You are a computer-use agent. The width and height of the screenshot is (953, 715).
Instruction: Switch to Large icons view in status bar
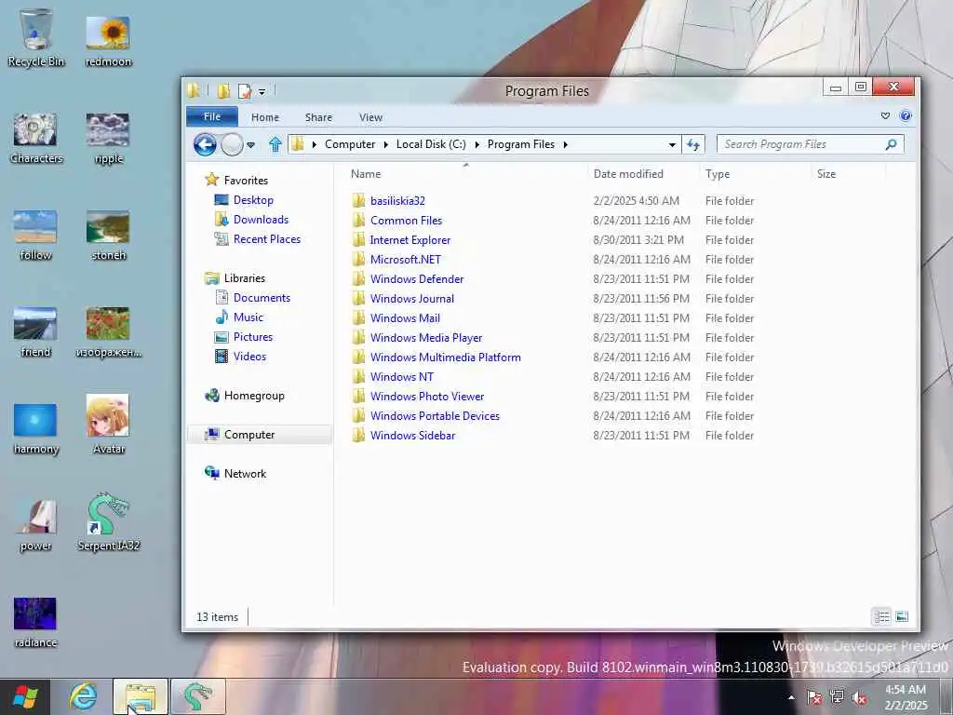tap(902, 616)
